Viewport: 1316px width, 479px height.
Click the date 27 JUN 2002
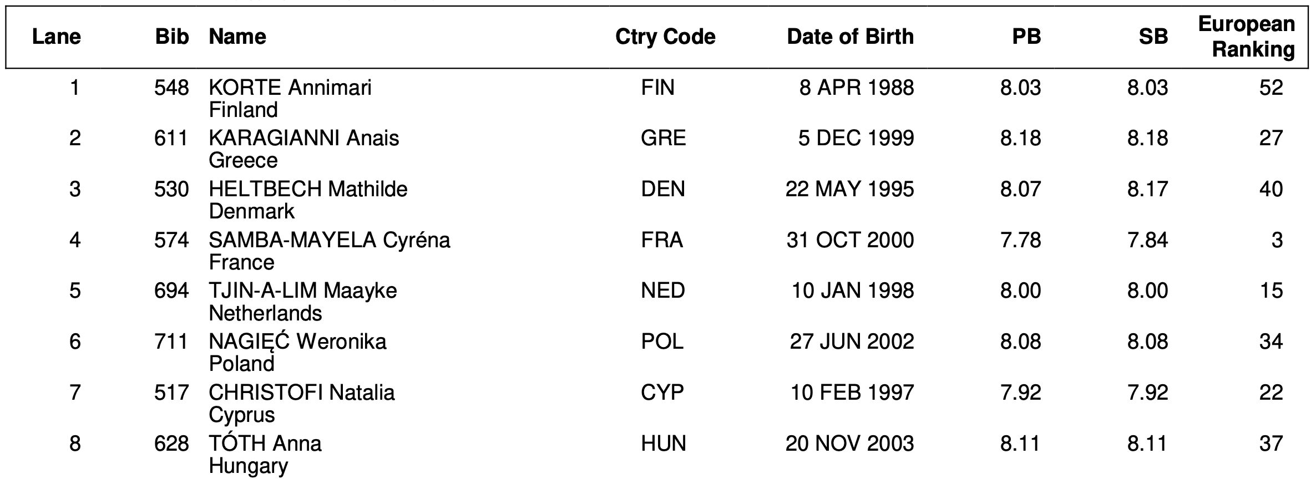[x=852, y=342]
